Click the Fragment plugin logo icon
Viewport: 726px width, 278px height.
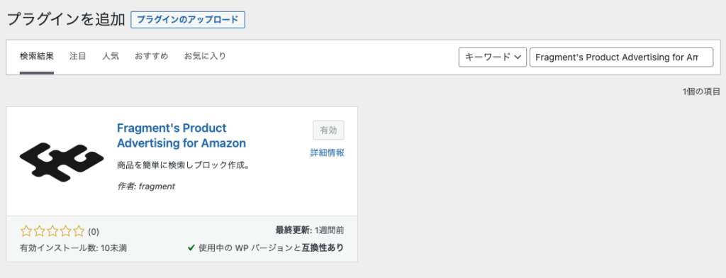(x=62, y=162)
